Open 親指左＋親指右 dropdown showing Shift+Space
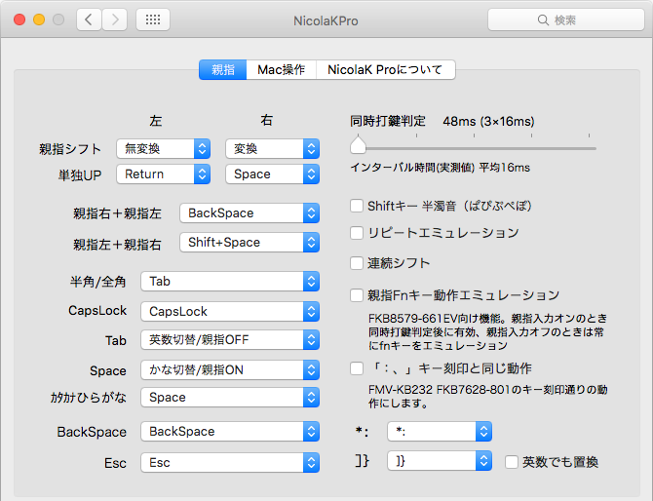This screenshot has height=501, width=653. pyautogui.click(x=250, y=243)
